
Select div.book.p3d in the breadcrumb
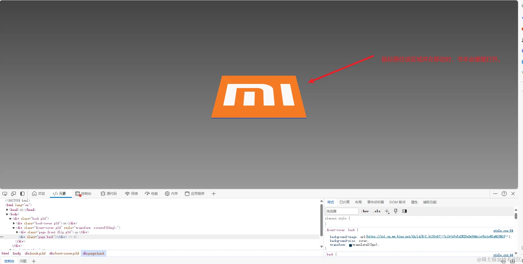[x=35, y=253]
